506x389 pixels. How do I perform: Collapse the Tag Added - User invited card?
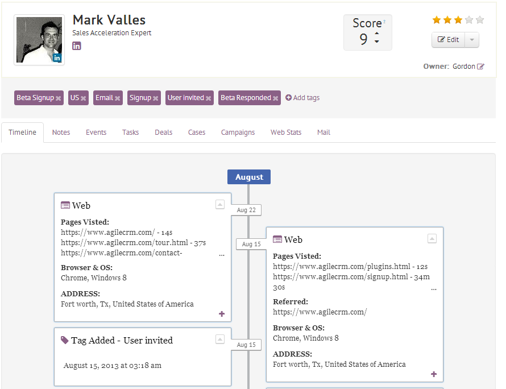pos(219,339)
